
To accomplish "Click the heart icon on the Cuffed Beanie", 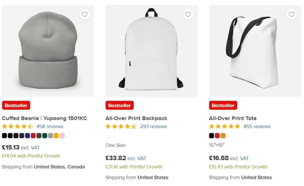I will (84, 14).
